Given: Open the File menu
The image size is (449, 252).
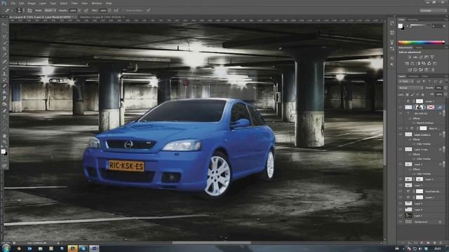Looking at the screenshot, I should point(13,3).
